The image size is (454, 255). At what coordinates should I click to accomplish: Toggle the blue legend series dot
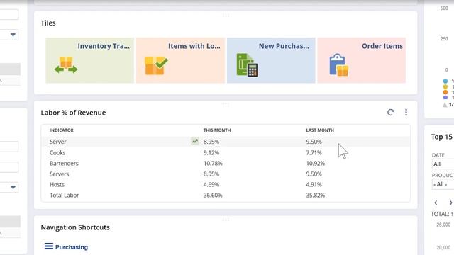pyautogui.click(x=445, y=81)
